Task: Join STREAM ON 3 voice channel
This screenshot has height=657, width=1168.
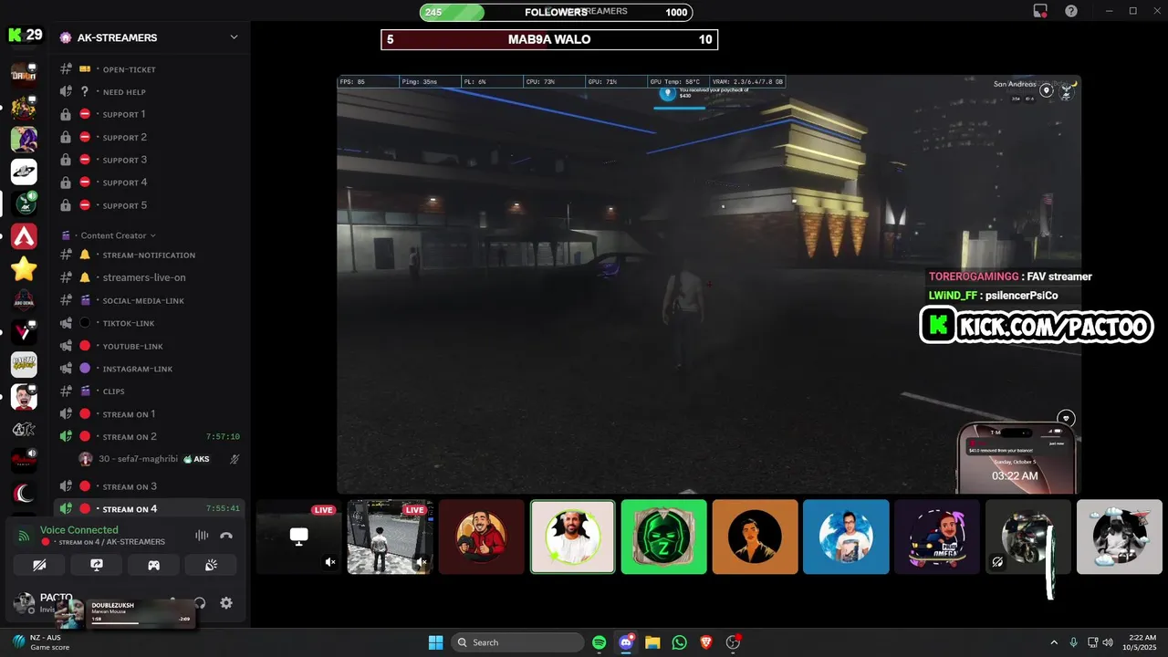Action: (151, 486)
